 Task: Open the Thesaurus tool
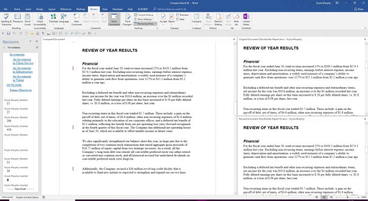[18, 19]
